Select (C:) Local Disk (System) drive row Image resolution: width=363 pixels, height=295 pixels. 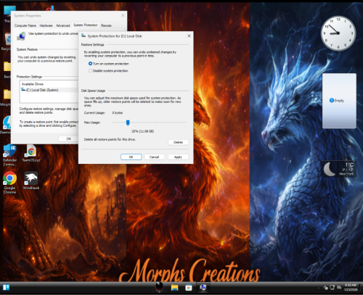(49, 90)
